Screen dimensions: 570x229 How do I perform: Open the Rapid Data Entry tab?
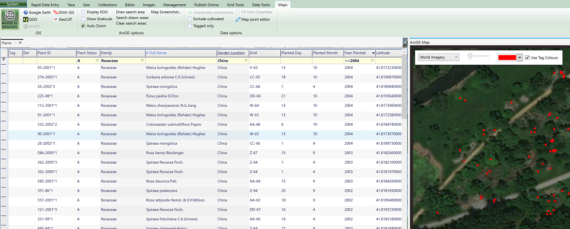pos(45,5)
